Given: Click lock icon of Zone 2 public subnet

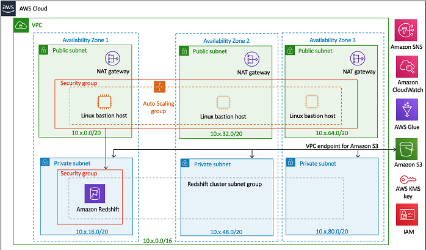Looking at the screenshot, I should coord(184,51).
